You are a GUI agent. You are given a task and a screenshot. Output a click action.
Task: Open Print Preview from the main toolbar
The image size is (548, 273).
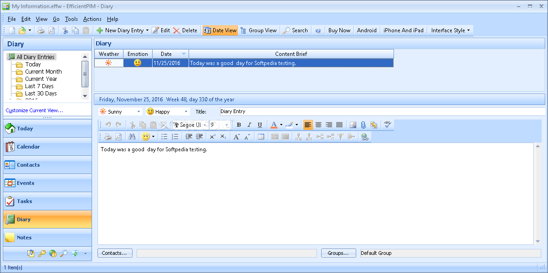[x=51, y=30]
